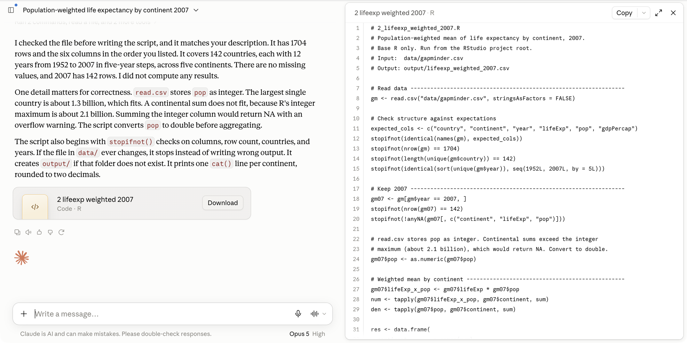The width and height of the screenshot is (687, 343).
Task: Expand the voice options chevron in message box
Action: point(324,314)
